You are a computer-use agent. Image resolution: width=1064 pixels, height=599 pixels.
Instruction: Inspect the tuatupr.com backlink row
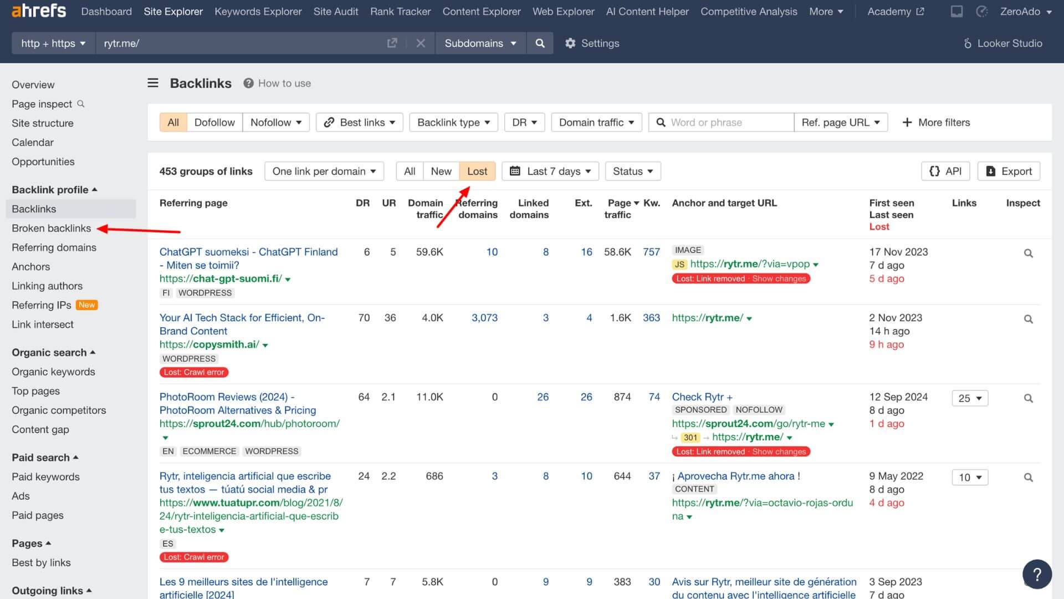1028,478
